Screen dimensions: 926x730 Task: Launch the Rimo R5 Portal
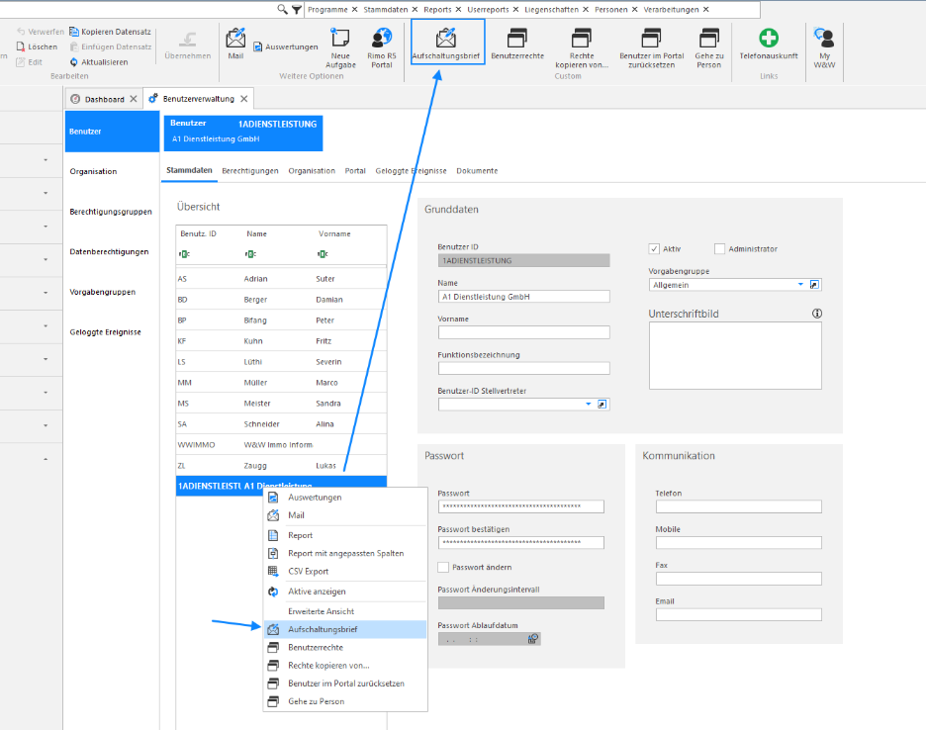coord(382,47)
